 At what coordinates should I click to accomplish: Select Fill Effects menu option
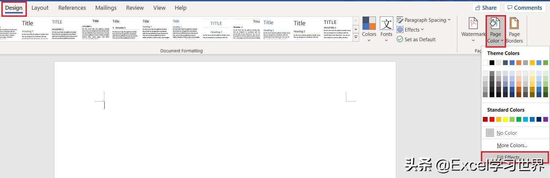click(x=508, y=157)
